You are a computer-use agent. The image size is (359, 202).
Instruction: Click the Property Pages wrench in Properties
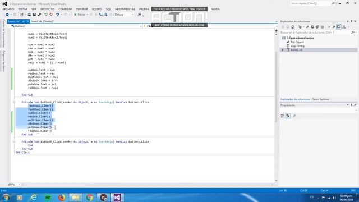coord(294,116)
